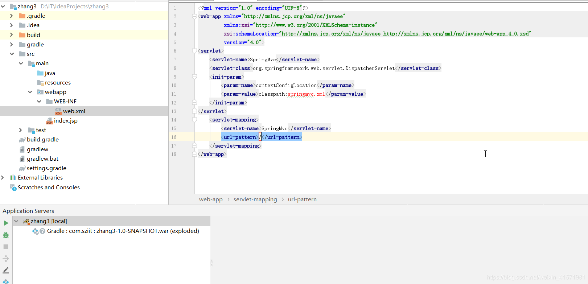This screenshot has width=588, height=284.
Task: Click version="4.0" attribute on line 5
Action: click(x=243, y=42)
